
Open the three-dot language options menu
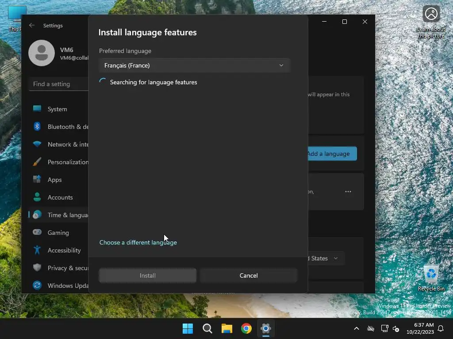coord(348,192)
